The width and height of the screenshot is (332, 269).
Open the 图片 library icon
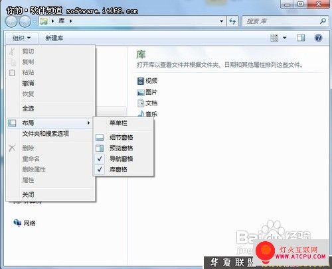pos(141,92)
